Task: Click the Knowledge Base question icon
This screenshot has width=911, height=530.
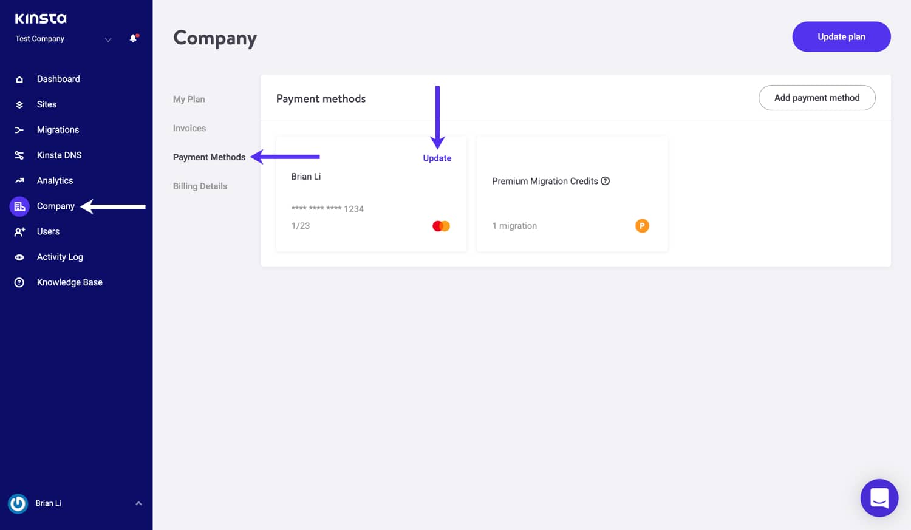Action: [19, 283]
